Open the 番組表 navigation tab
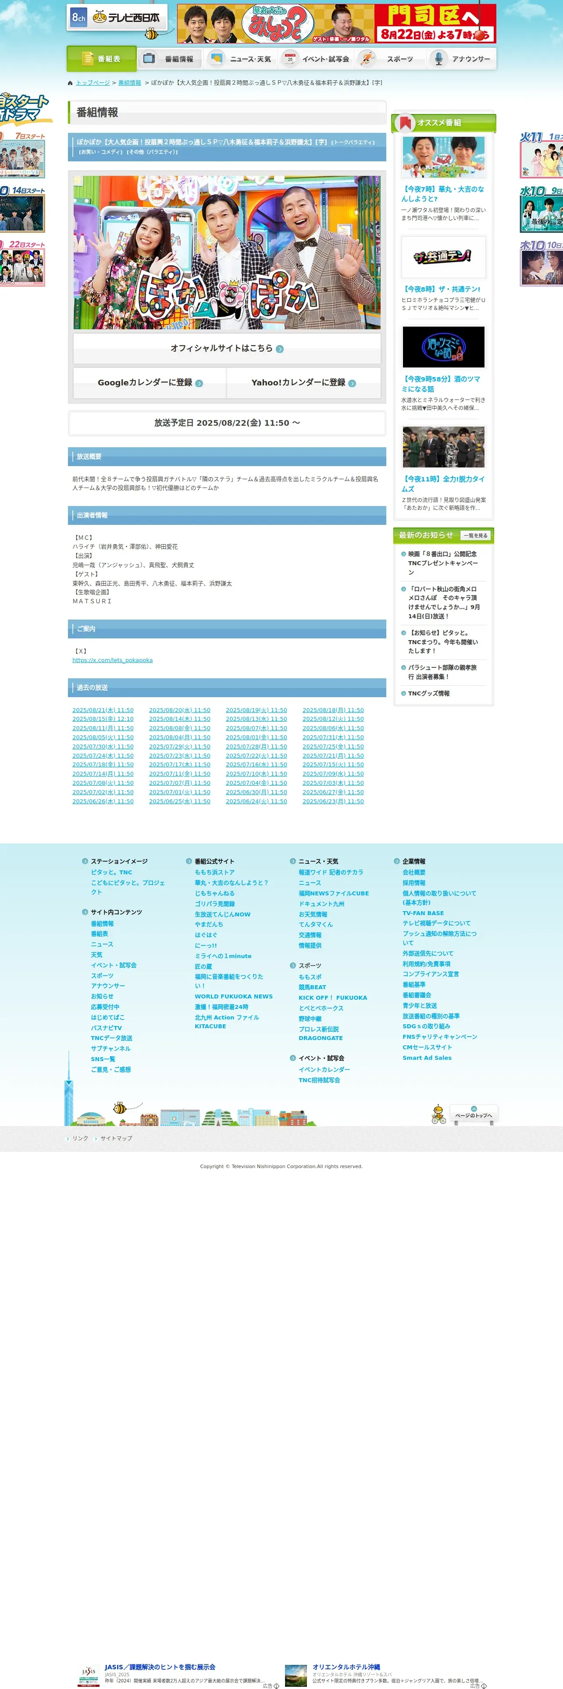This screenshot has height=1689, width=563. (102, 58)
